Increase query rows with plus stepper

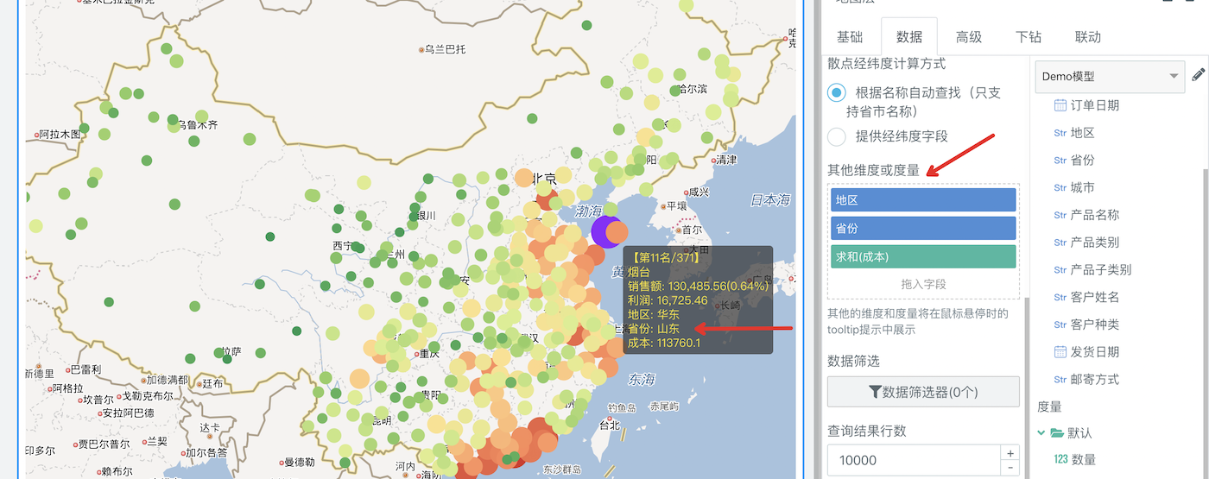coord(1010,453)
